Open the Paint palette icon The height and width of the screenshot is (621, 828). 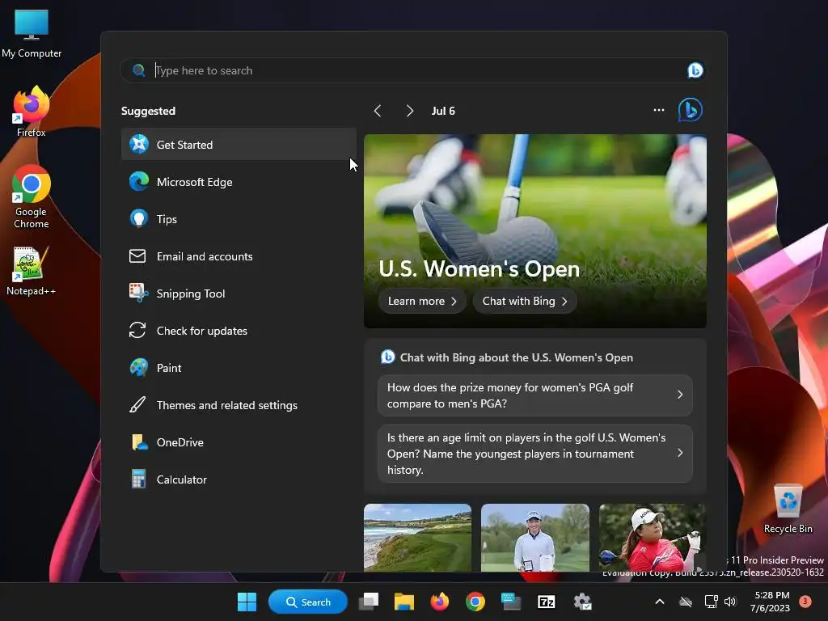coord(139,368)
